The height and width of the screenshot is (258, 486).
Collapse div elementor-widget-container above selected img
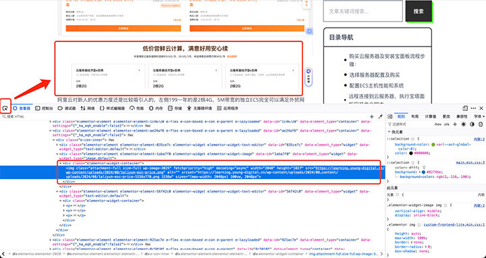point(61,163)
